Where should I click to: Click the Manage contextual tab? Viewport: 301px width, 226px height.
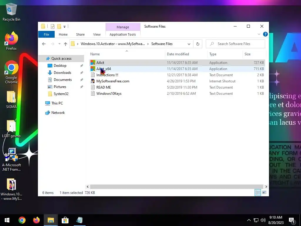(x=123, y=27)
